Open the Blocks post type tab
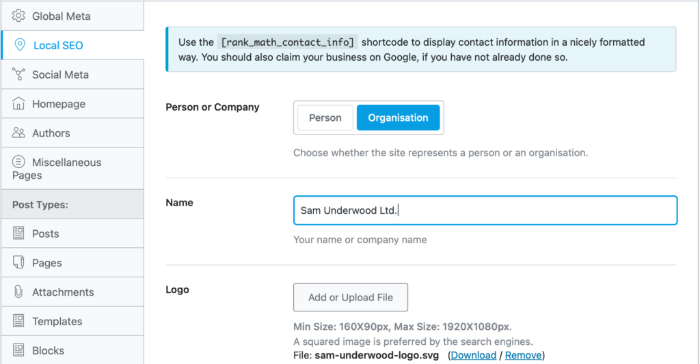700x364 pixels. pyautogui.click(x=72, y=350)
